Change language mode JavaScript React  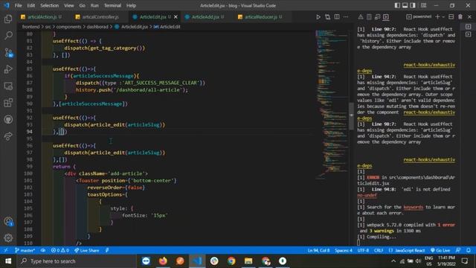407,250
